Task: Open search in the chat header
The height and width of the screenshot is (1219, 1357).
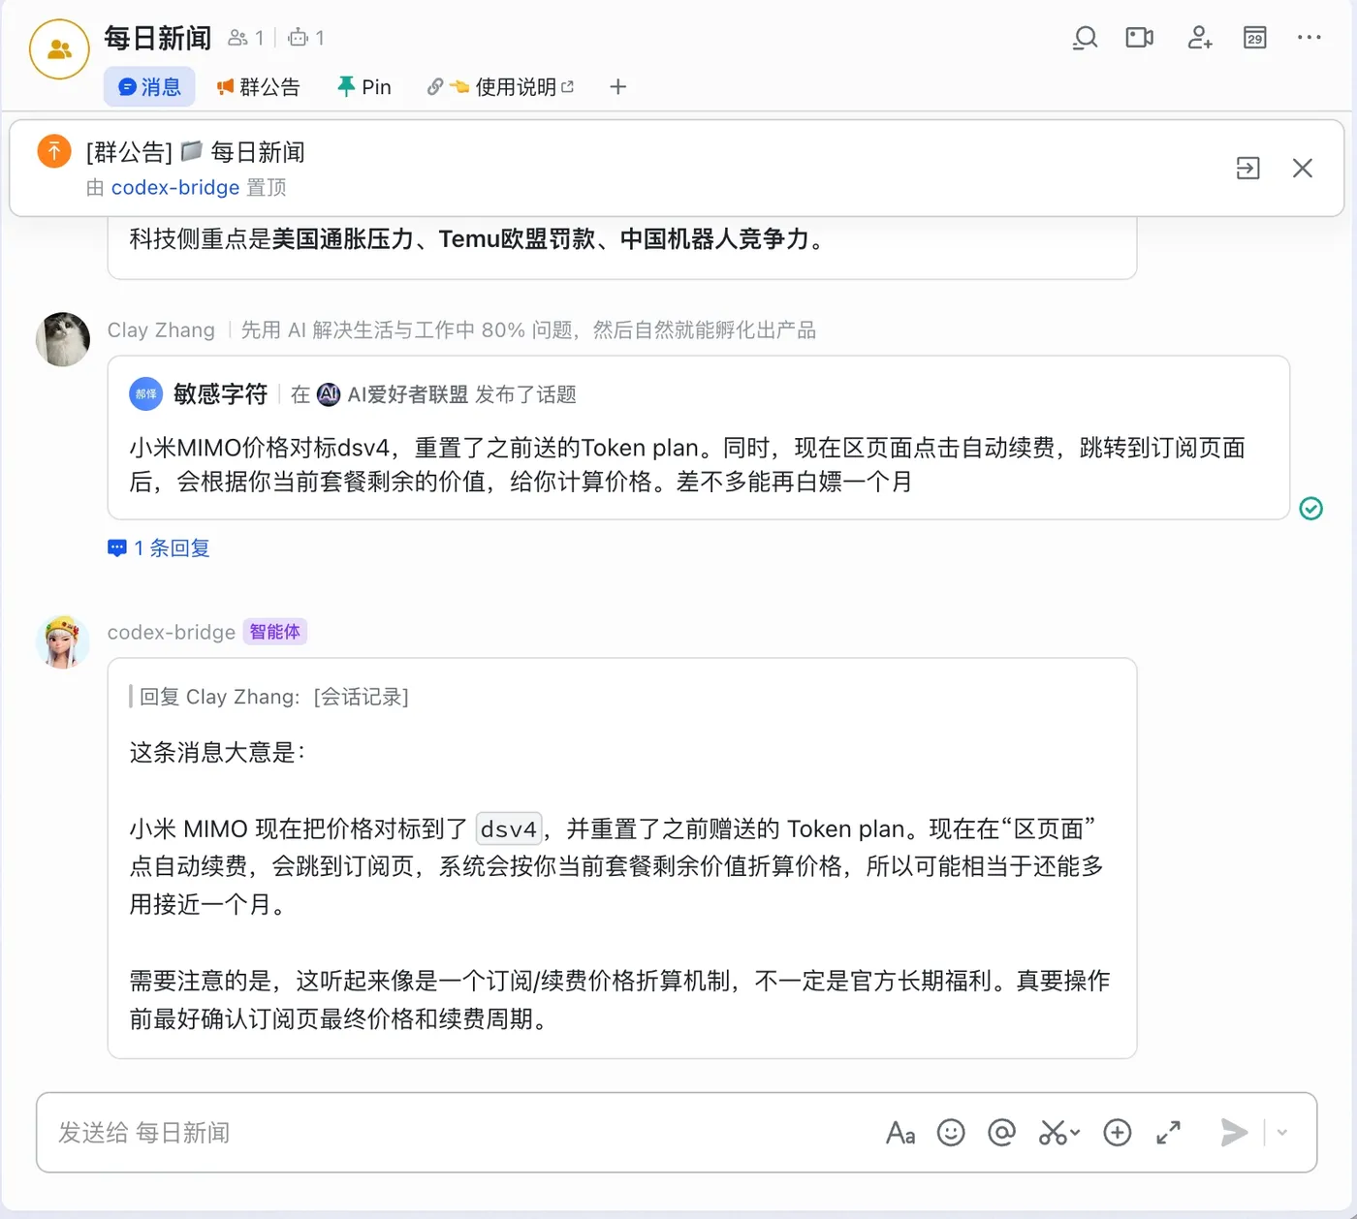Action: coord(1086,38)
